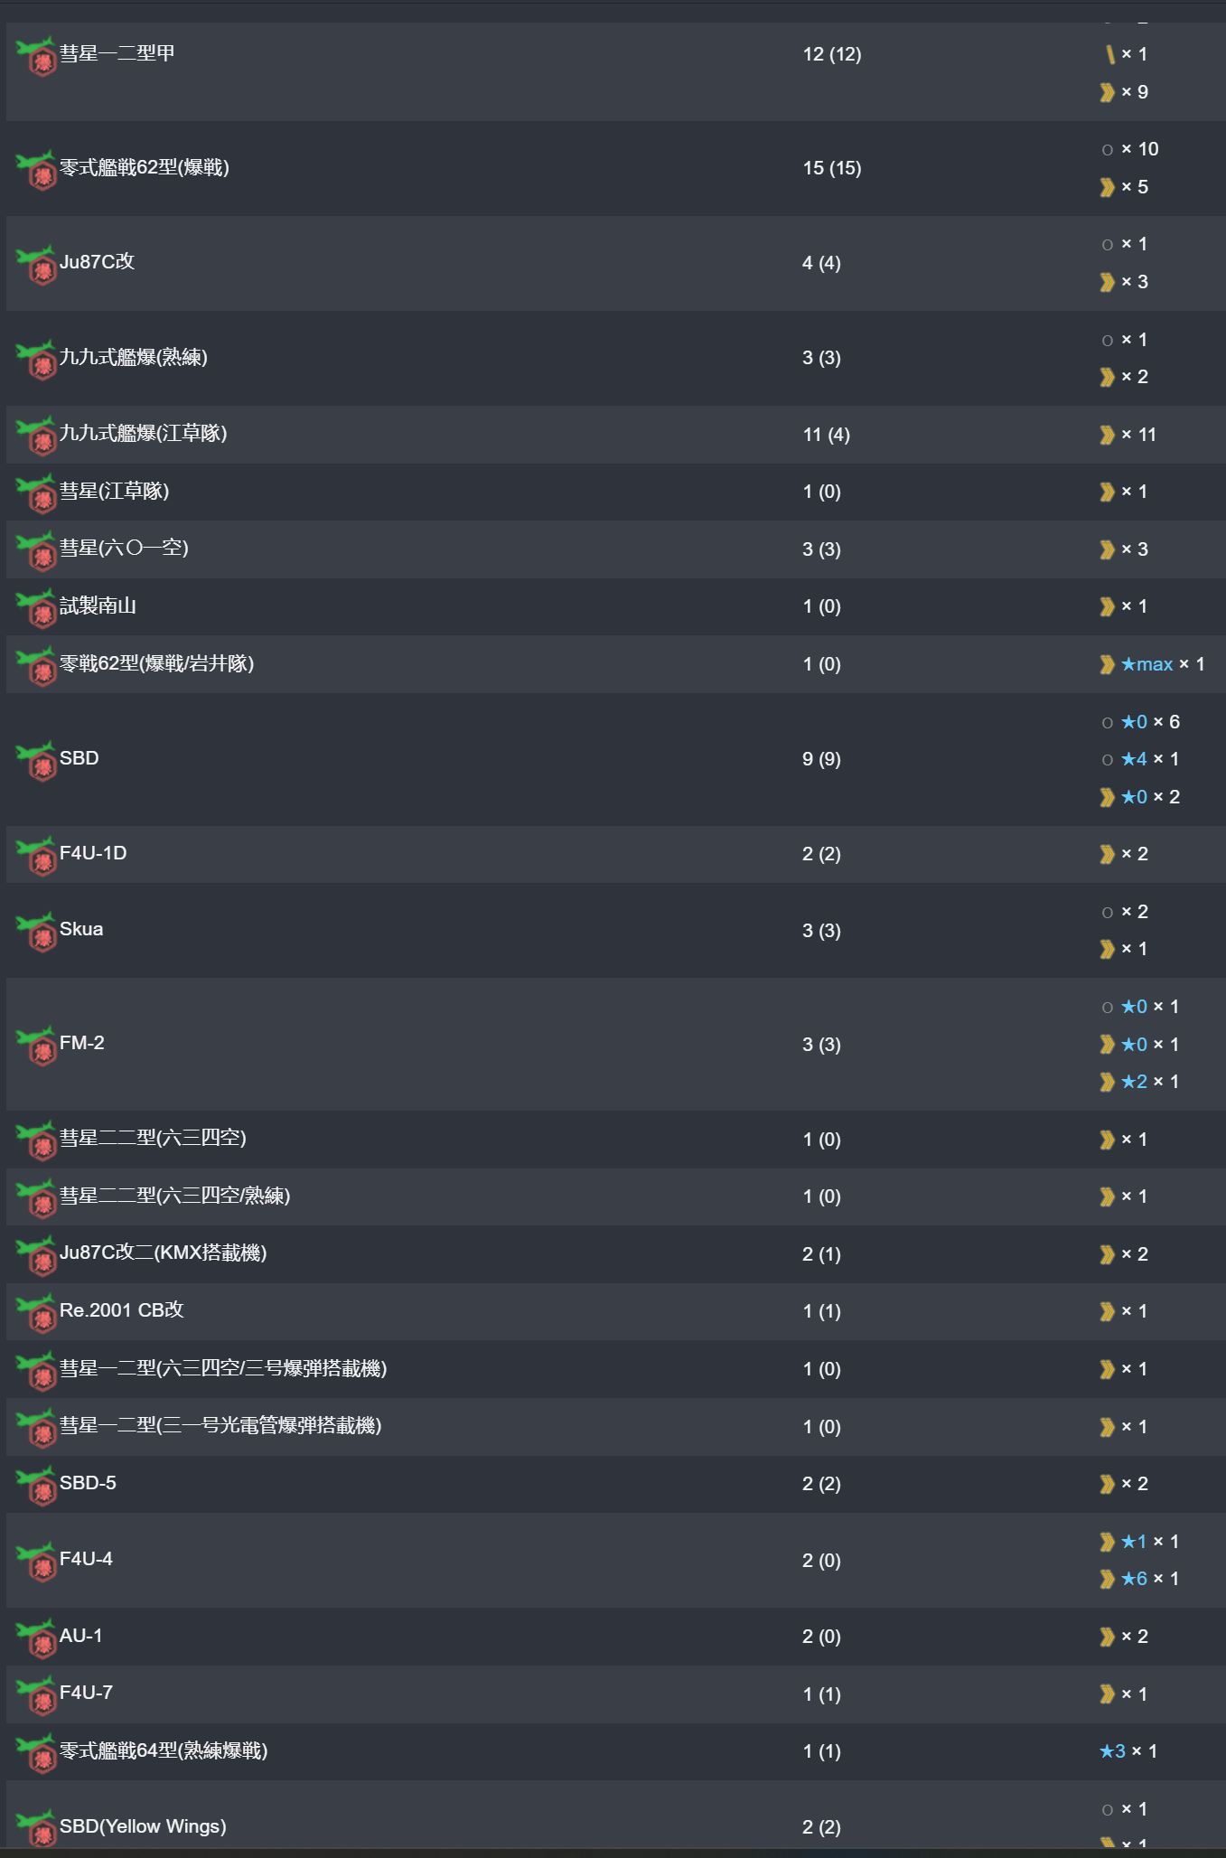Select the 彗星二二型(六三四空/熟練) row name
1226x1858 pixels.
[174, 1196]
